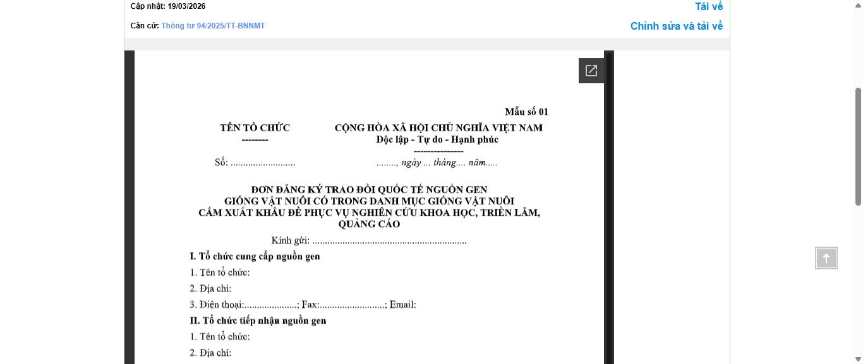Viewport: 863px width, 364px height.
Task: Click heading "II. Tổ chức tiếp nhận nguồn gen"
Action: tap(258, 320)
